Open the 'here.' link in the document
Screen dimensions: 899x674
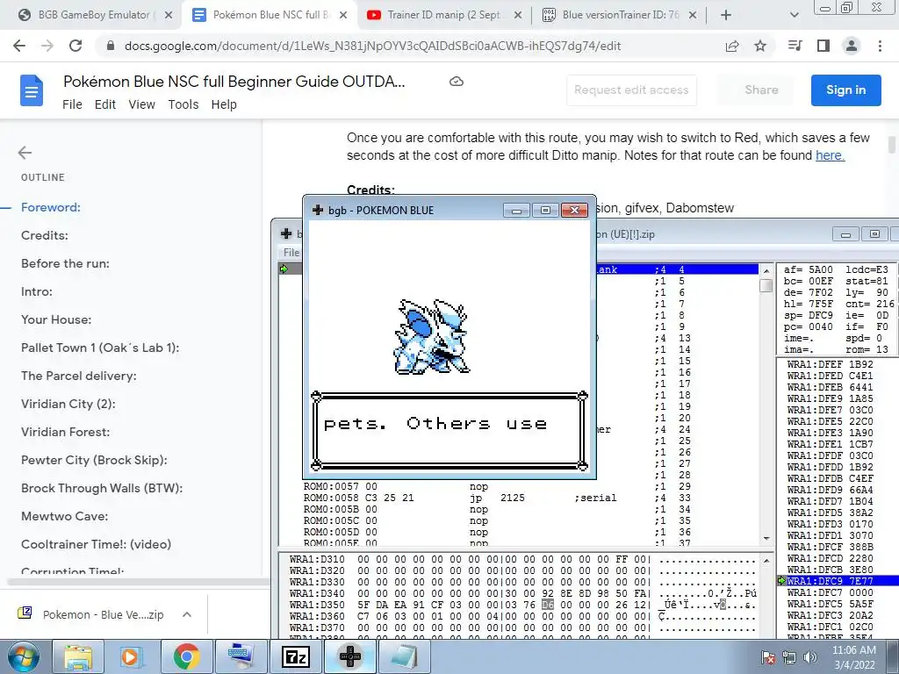(831, 155)
